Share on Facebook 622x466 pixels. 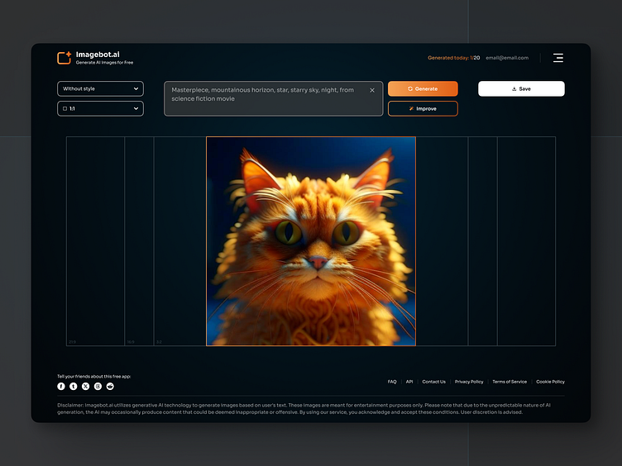[61, 386]
